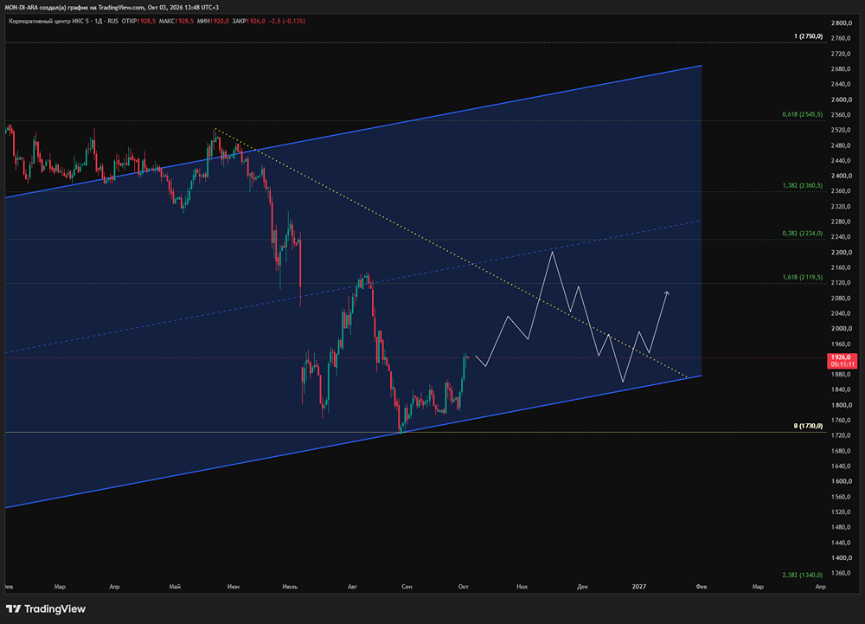The width and height of the screenshot is (865, 624).
Task: Click 'Окт' on the time axis
Action: point(464,587)
